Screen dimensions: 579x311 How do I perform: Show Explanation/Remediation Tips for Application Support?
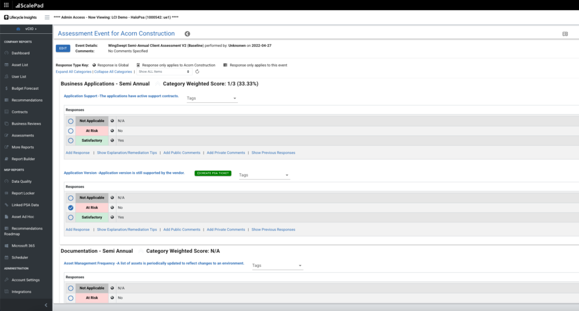(x=127, y=152)
